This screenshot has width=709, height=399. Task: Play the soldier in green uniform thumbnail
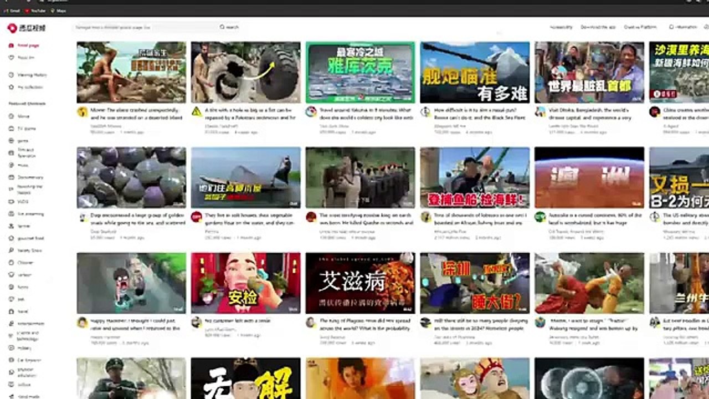tap(131, 378)
